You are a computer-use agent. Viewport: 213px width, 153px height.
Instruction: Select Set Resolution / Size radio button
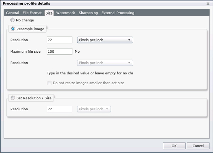tap(13, 98)
